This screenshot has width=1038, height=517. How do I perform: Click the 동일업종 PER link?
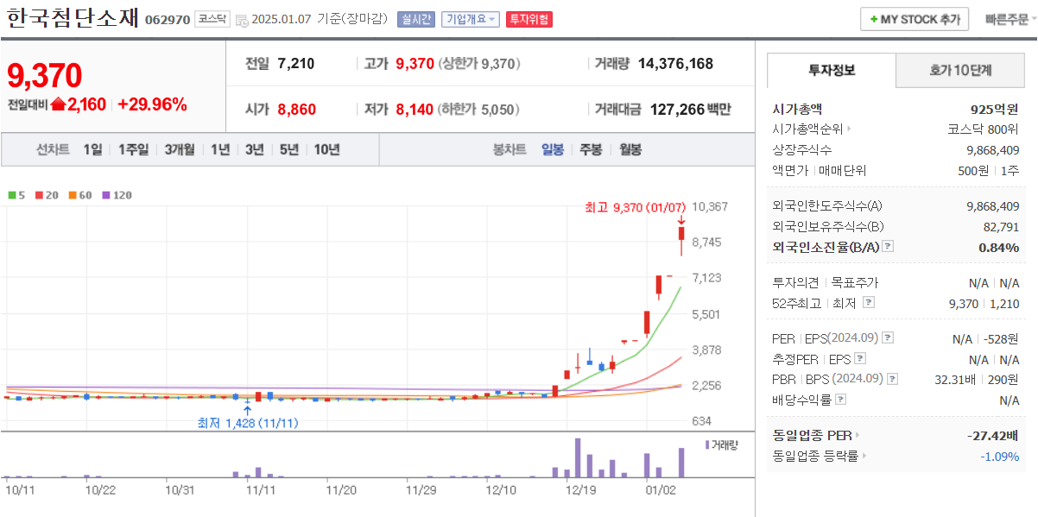(x=812, y=435)
